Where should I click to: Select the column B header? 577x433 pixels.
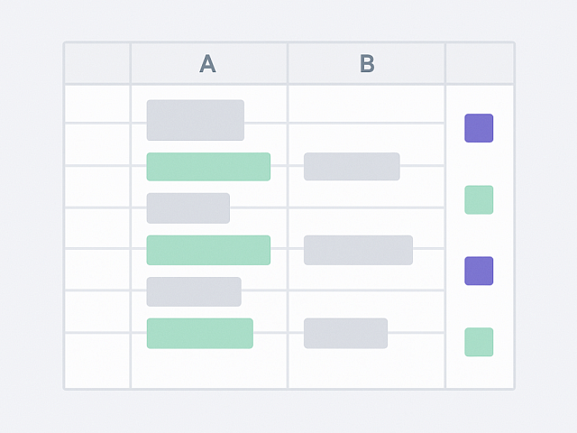pos(366,63)
